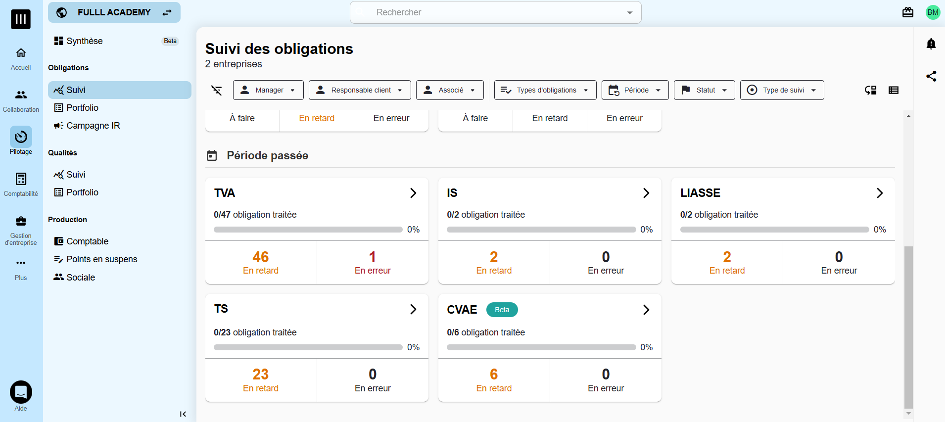The width and height of the screenshot is (945, 422).
Task: Expand the Manager filter dropdown
Action: (268, 90)
